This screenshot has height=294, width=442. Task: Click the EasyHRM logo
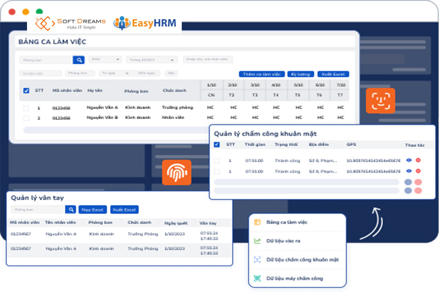144,23
